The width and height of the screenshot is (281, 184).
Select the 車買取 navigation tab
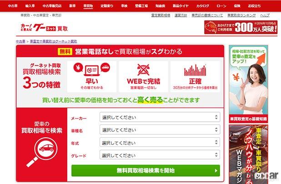[88, 6]
